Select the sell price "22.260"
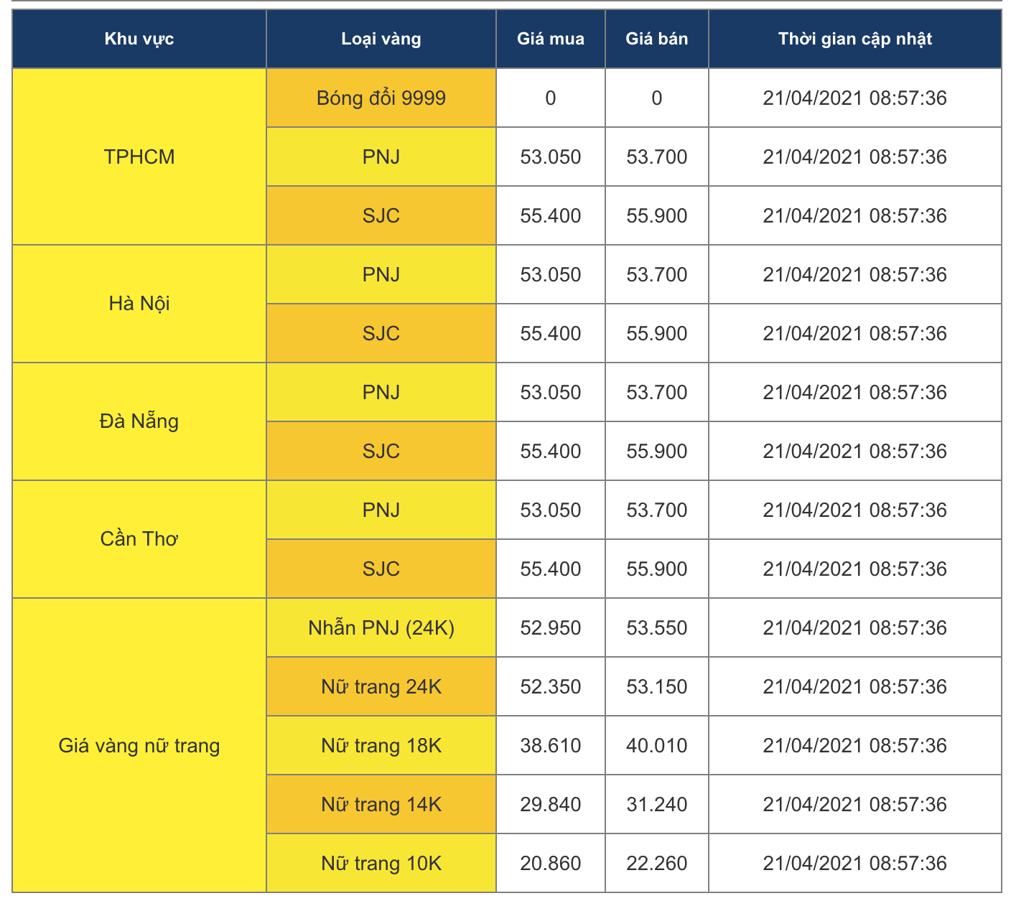This screenshot has height=906, width=1011. (x=657, y=863)
